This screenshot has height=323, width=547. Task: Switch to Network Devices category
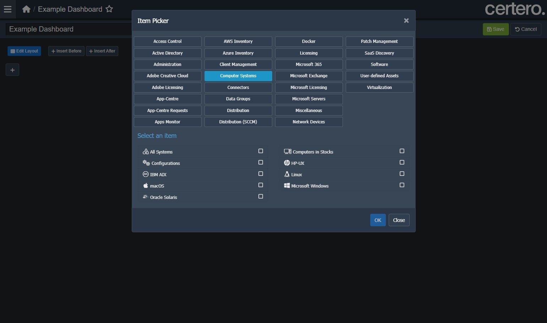pos(309,122)
